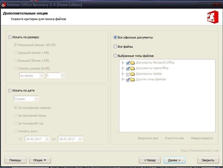Click the Документы OpenOffice label

tap(152, 68)
